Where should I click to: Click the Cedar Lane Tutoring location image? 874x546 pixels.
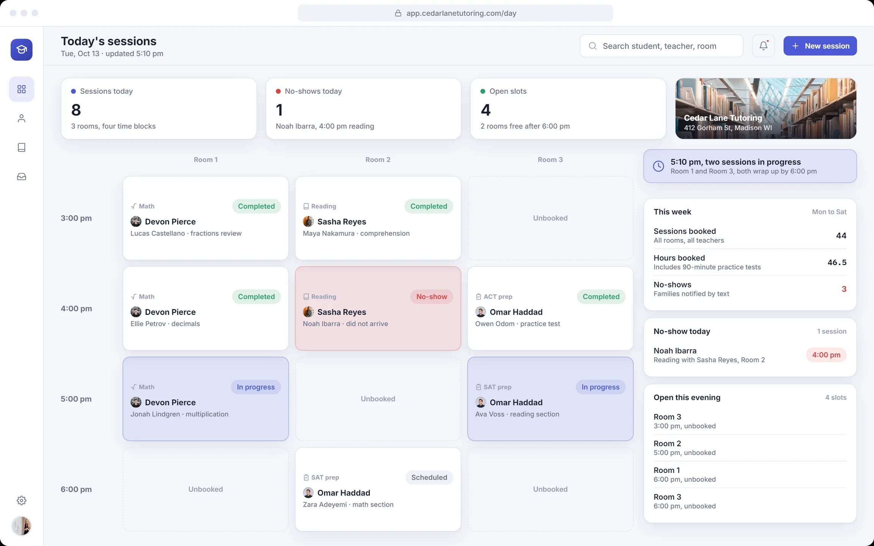766,108
